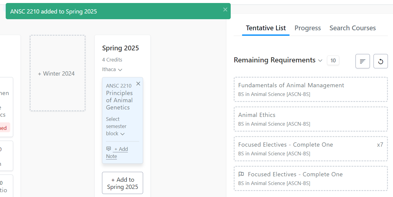The height and width of the screenshot is (197, 393).
Task: Click the Spring 2025 semester heading
Action: [x=121, y=48]
